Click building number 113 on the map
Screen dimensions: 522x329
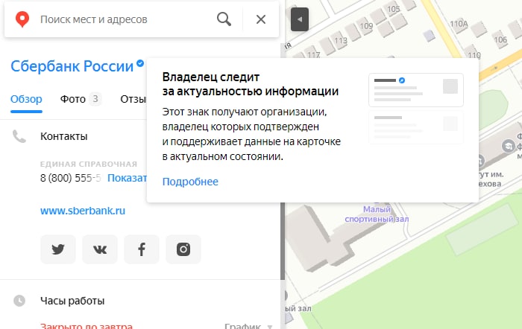pyautogui.click(x=341, y=40)
